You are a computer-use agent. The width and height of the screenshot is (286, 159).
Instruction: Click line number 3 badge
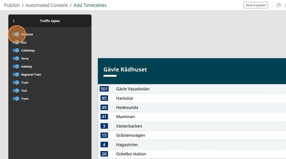pos(104,126)
